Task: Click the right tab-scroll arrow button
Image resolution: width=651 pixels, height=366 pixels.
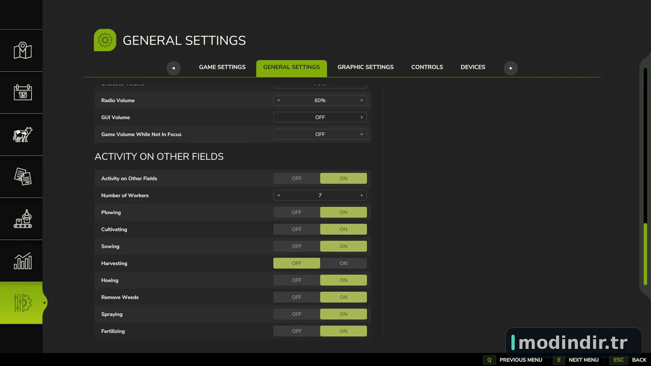Action: pos(511,68)
